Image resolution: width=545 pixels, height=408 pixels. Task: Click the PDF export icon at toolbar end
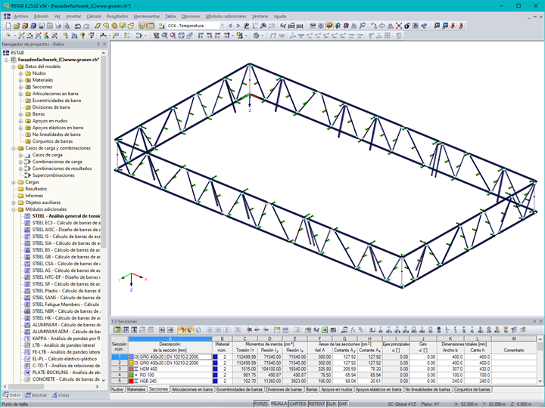point(462,26)
